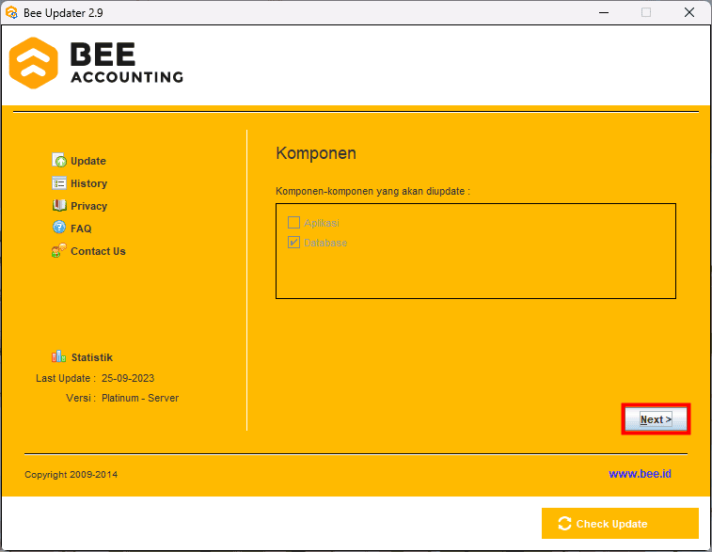
Task: Open the Privacy menu item
Action: point(89,206)
